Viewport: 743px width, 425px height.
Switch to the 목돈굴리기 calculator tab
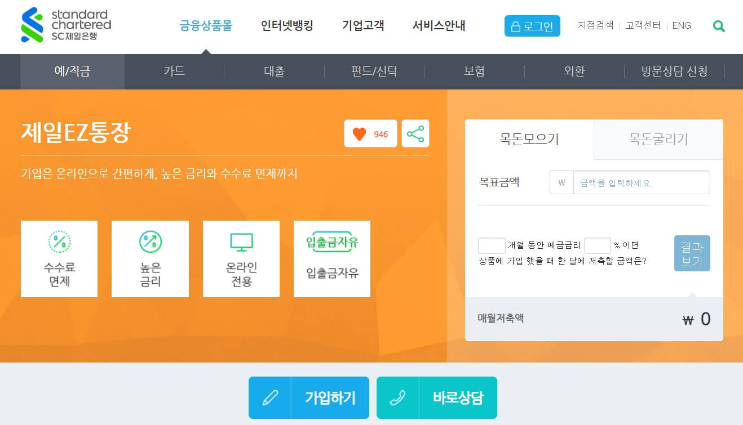(x=658, y=139)
